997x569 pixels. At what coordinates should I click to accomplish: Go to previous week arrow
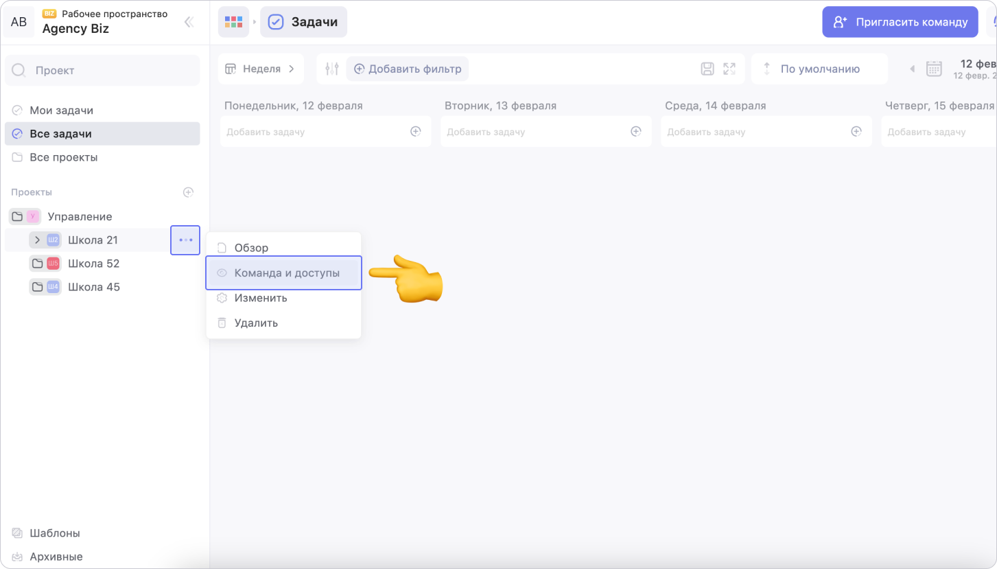pyautogui.click(x=912, y=69)
